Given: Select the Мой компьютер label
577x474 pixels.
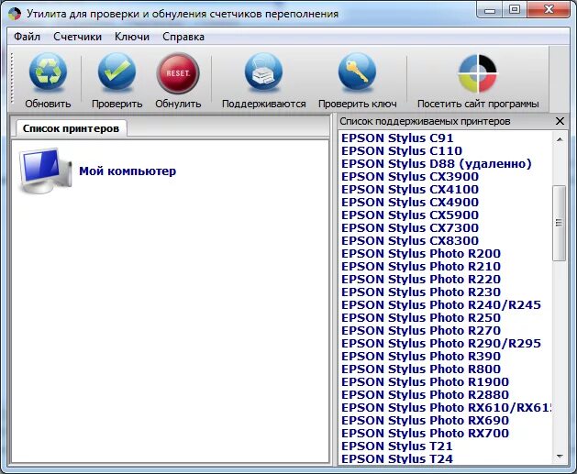Looking at the screenshot, I should point(128,171).
